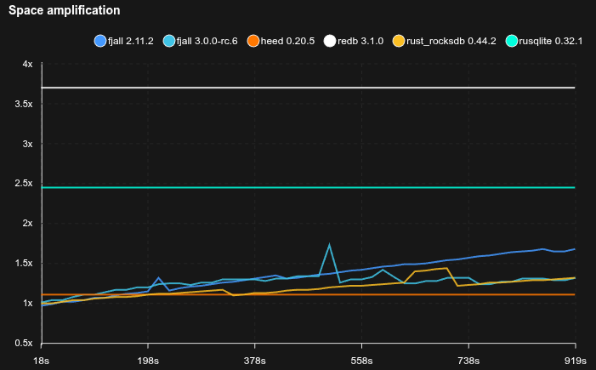Toggle the rusqlite 0.32.1 legend text
Image resolution: width=596 pixels, height=370 pixels.
552,41
